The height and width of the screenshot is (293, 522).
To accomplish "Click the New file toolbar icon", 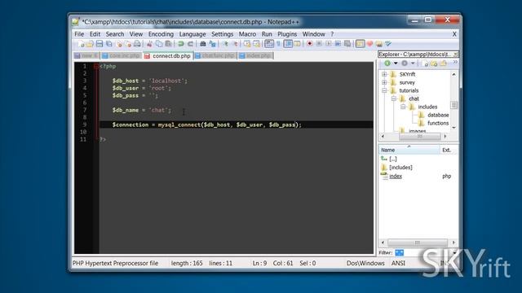I will (x=81, y=44).
